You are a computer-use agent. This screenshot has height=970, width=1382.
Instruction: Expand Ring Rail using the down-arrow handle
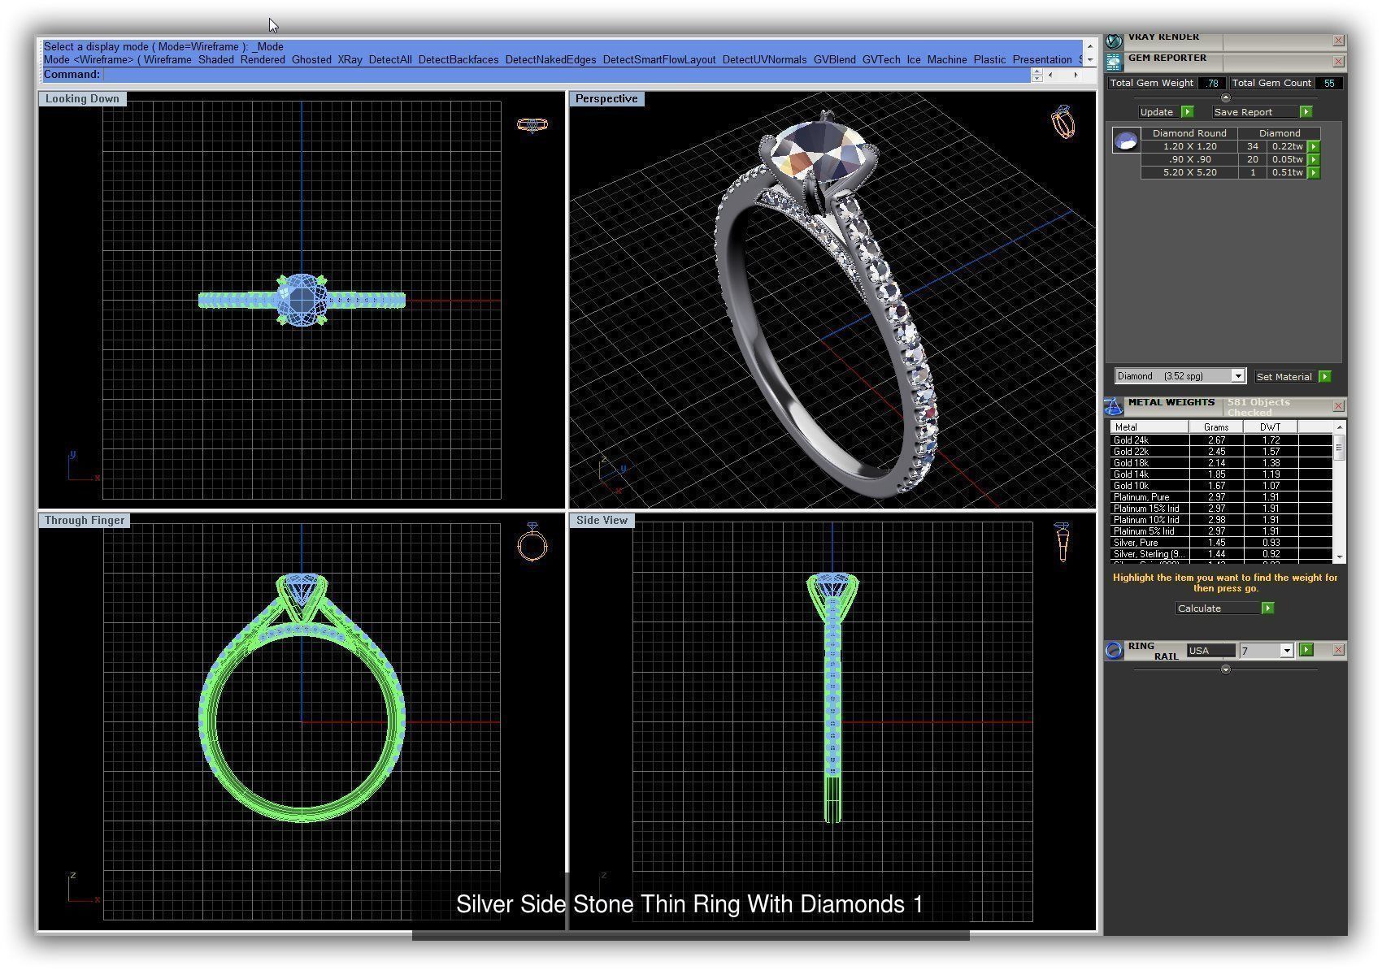click(1226, 669)
